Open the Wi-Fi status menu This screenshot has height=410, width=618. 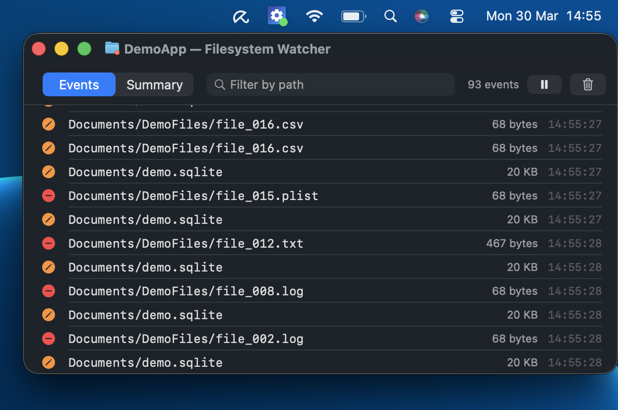[314, 16]
